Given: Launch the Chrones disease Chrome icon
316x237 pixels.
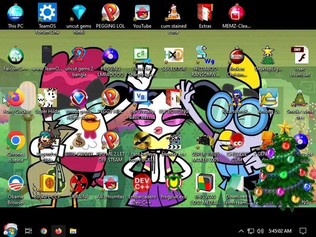Looking at the screenshot, I should tap(15, 140).
